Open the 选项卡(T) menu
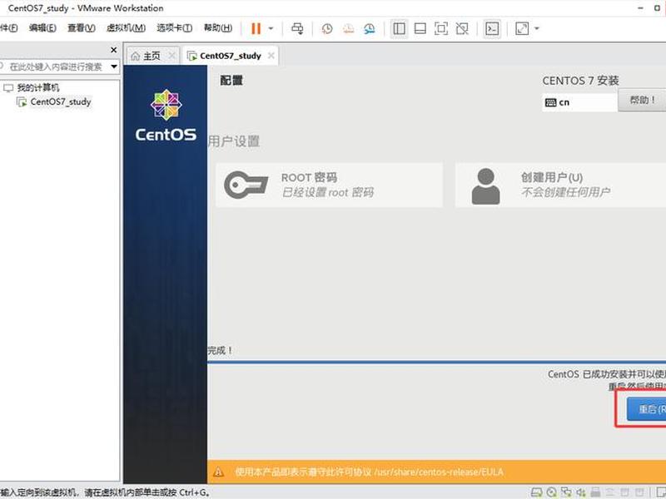 coord(174,28)
